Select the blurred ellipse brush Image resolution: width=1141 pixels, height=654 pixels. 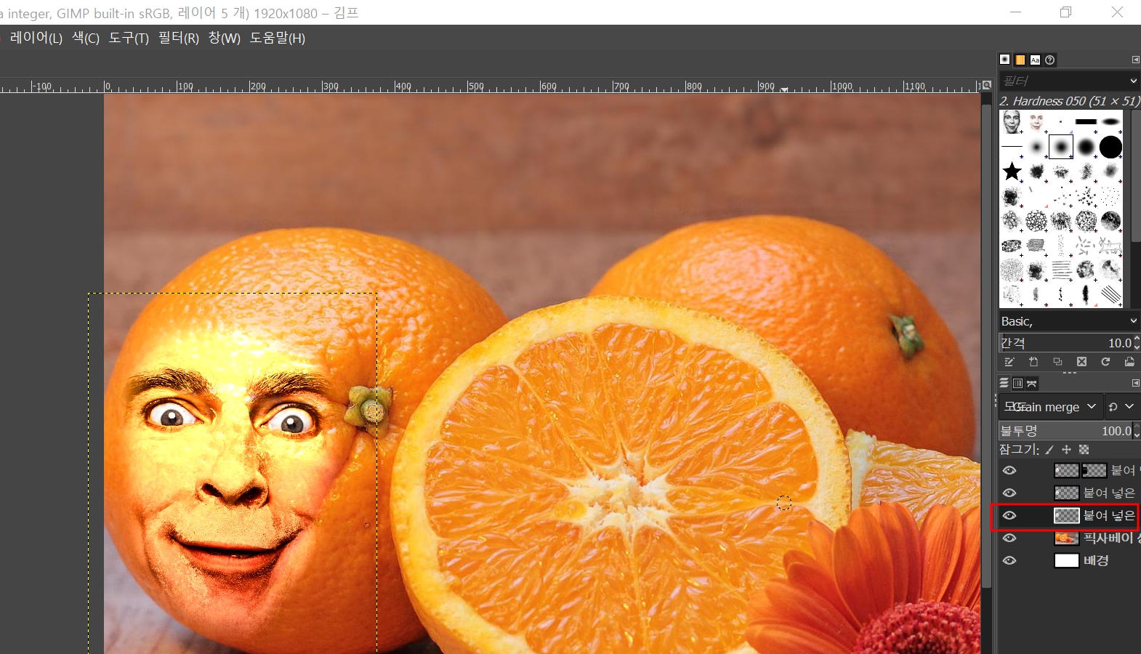pos(1110,122)
